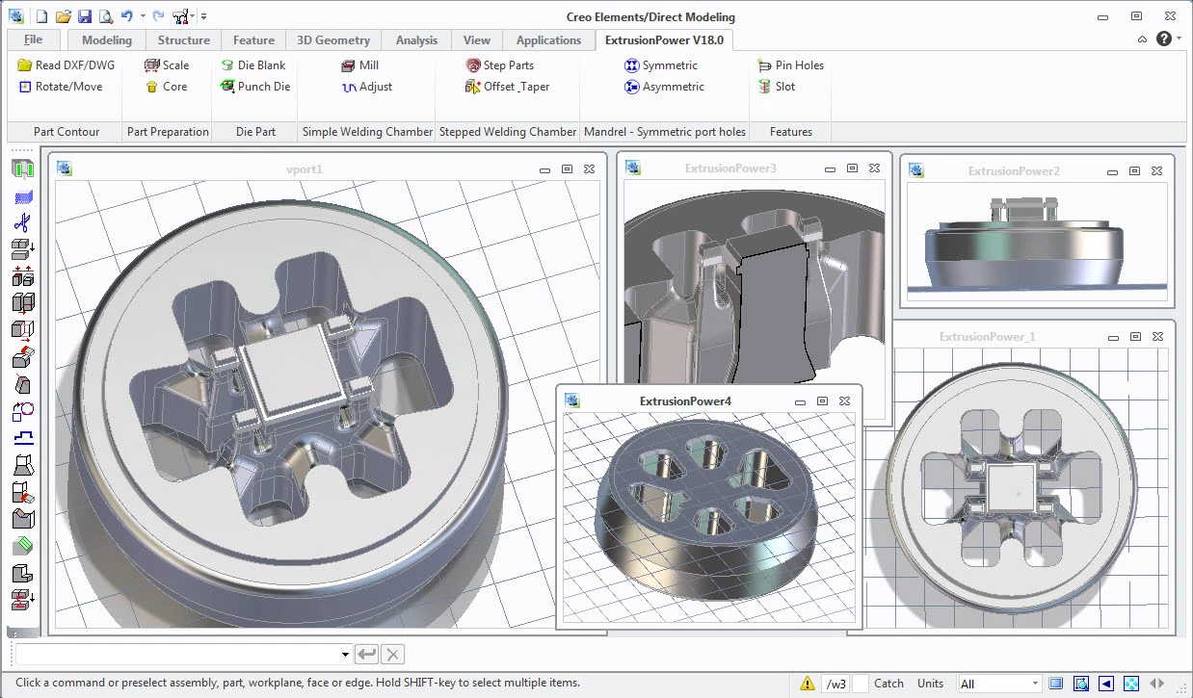
Task: Click the /w3 workplane status field
Action: coord(837,684)
